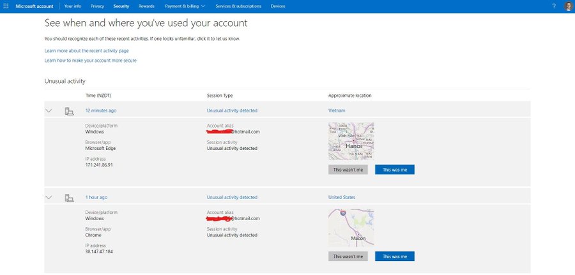Viewport: 575px width, 275px height.
Task: Collapse the 1 hour ago activity entry
Action: (x=49, y=198)
